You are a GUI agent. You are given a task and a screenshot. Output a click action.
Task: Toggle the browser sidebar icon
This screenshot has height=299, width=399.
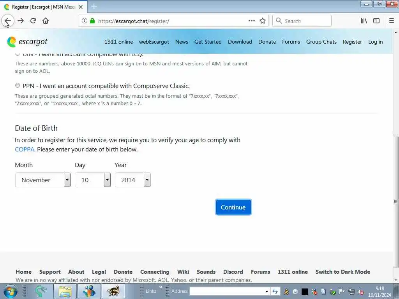pos(376,21)
